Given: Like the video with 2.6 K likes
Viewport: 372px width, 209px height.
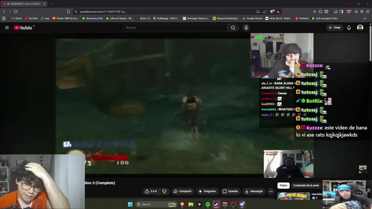Looking at the screenshot, I should click(x=151, y=191).
